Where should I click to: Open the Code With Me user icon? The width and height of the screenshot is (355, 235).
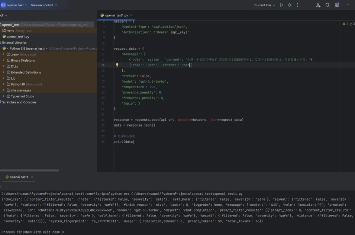[318, 5]
